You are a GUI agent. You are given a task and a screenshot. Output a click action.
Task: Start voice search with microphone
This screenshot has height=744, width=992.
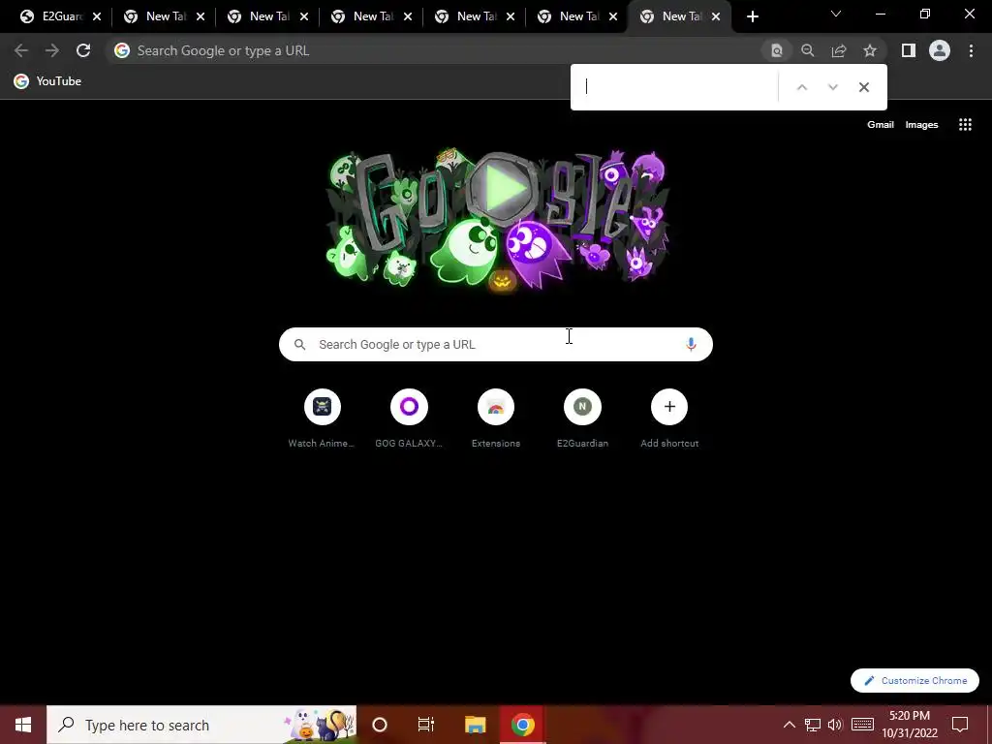coord(691,344)
